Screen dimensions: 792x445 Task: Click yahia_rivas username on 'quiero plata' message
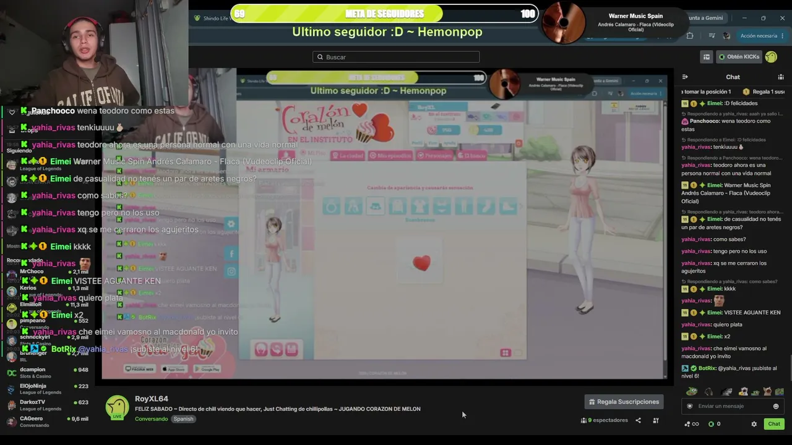(696, 324)
